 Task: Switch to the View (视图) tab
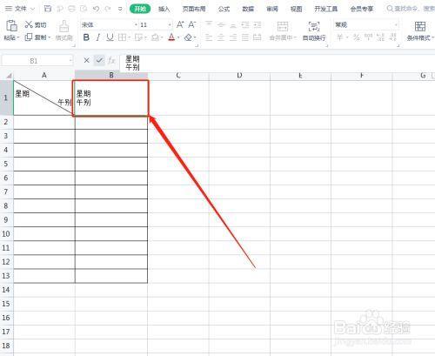(x=296, y=9)
